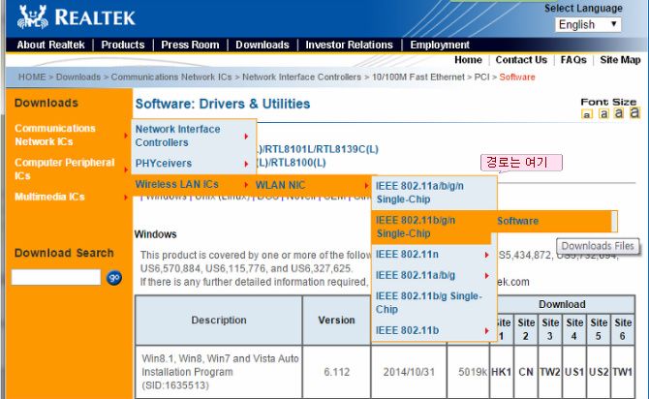Open Employment menu
The image size is (649, 399).
(440, 45)
